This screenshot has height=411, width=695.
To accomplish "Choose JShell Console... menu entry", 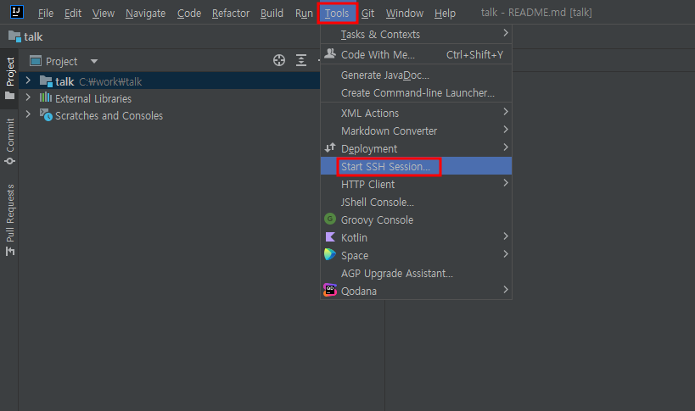I will click(x=416, y=203).
